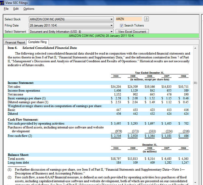Click the Item 6 heading text
The width and height of the screenshot is (203, 185).
point(42,48)
